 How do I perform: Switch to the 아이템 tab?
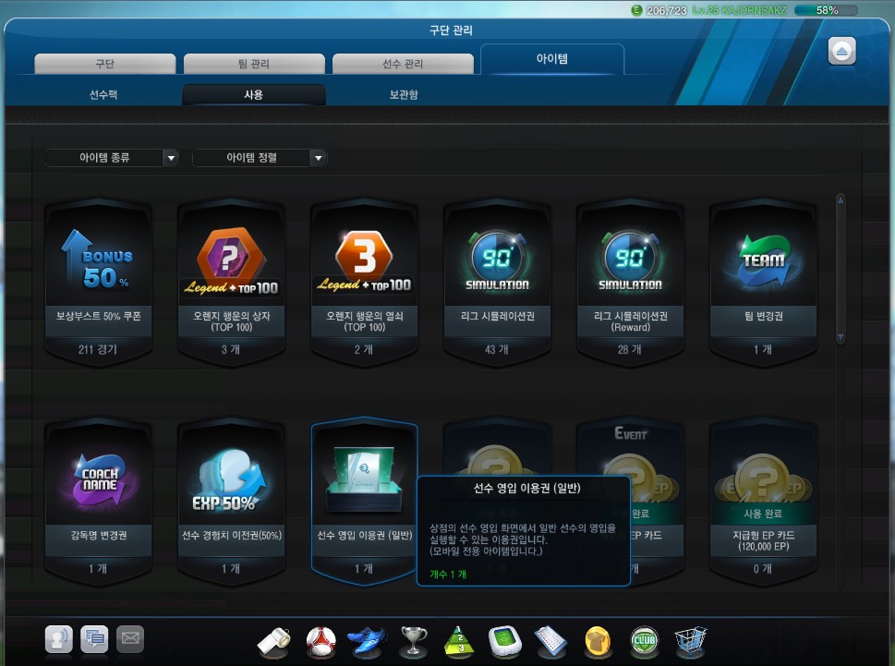pyautogui.click(x=552, y=59)
